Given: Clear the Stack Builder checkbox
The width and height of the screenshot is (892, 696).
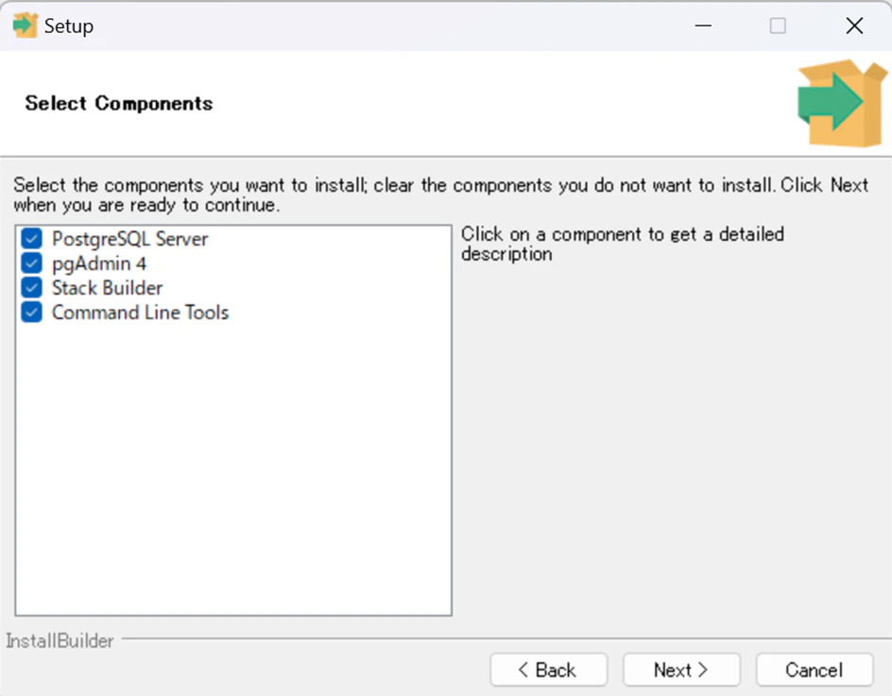Looking at the screenshot, I should point(32,288).
